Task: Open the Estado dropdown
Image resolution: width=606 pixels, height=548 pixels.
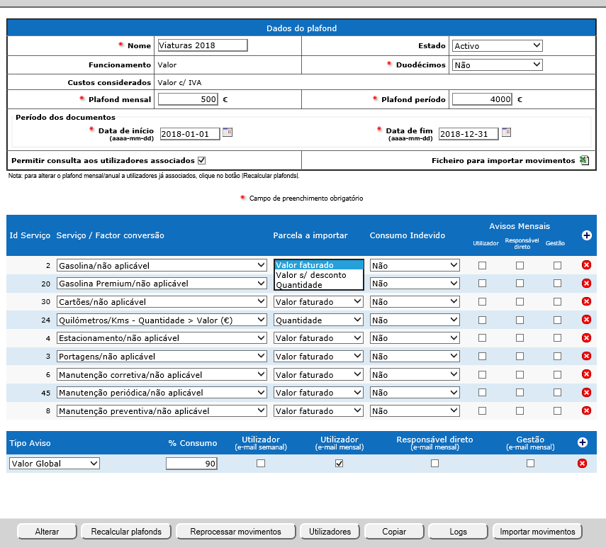Action: tap(498, 46)
